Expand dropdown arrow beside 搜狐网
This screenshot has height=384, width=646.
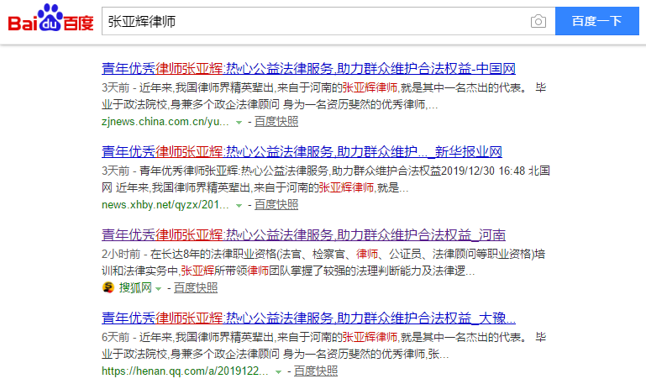(x=158, y=289)
